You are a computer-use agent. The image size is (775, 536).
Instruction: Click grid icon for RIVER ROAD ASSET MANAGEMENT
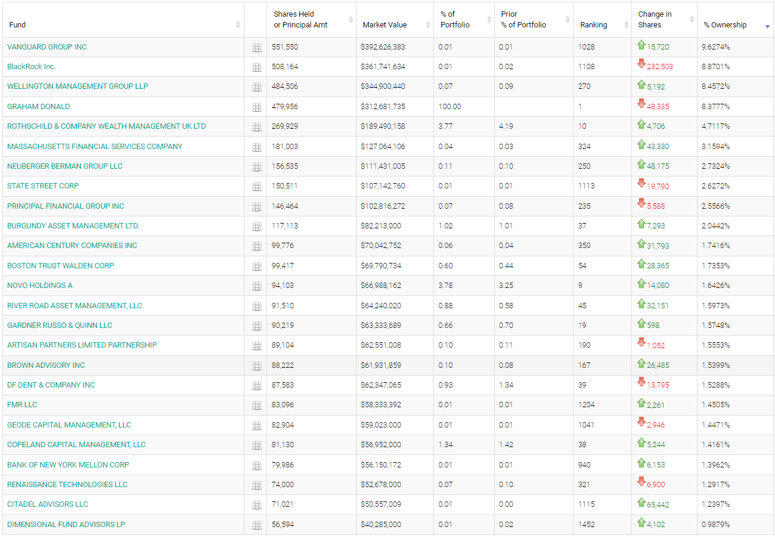(257, 306)
